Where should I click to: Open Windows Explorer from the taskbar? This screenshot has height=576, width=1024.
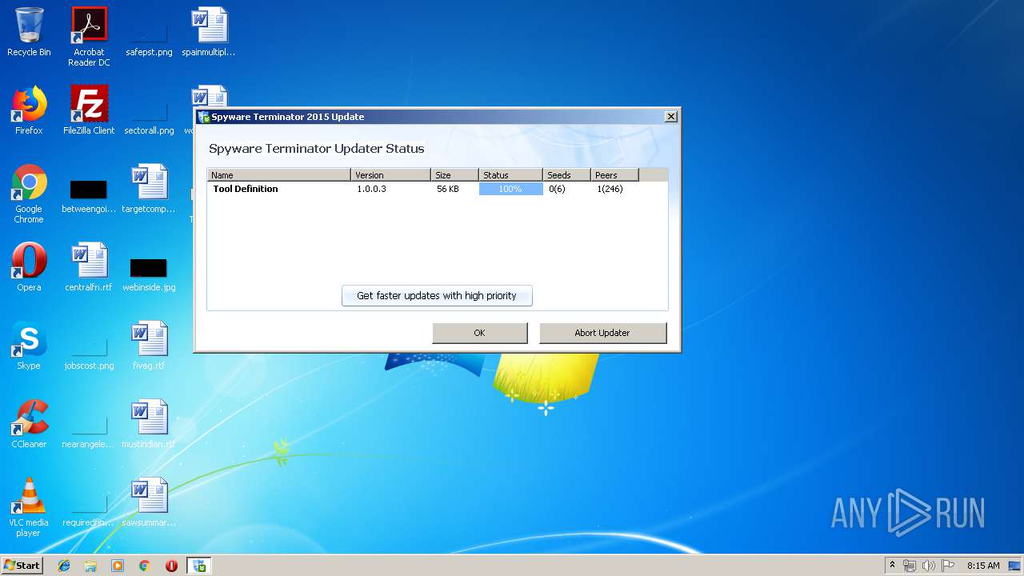click(90, 566)
